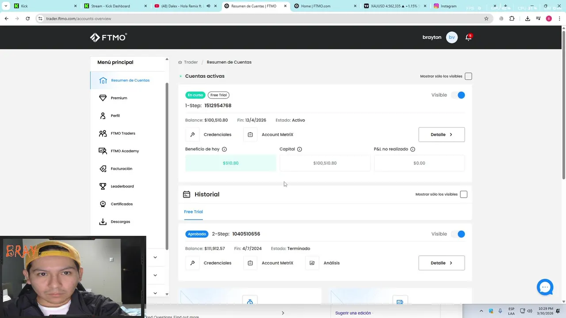This screenshot has height=318, width=566.
Task: Click the Certificados badge icon
Action: coord(103,204)
